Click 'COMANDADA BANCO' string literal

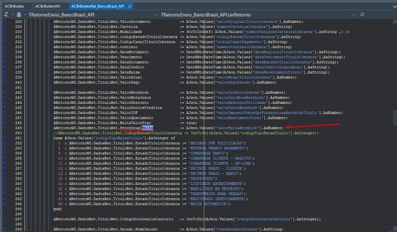pos(207,153)
